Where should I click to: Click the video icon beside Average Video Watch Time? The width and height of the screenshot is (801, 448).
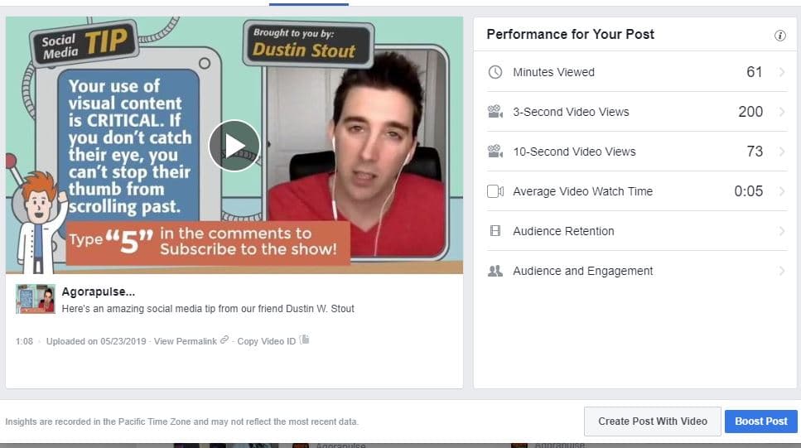495,191
